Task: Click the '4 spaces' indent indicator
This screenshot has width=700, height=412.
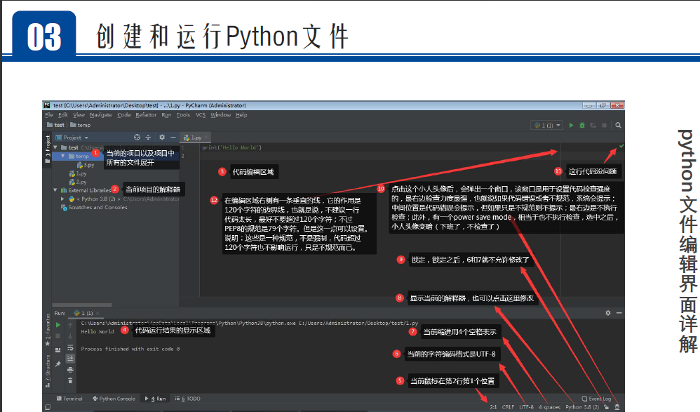Action: click(549, 407)
